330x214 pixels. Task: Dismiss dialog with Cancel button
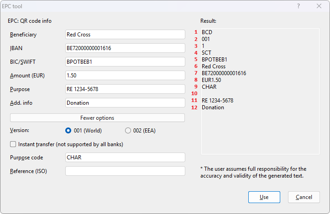[x=304, y=197]
